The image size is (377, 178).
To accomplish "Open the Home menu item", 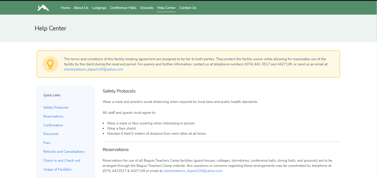I will point(65,8).
